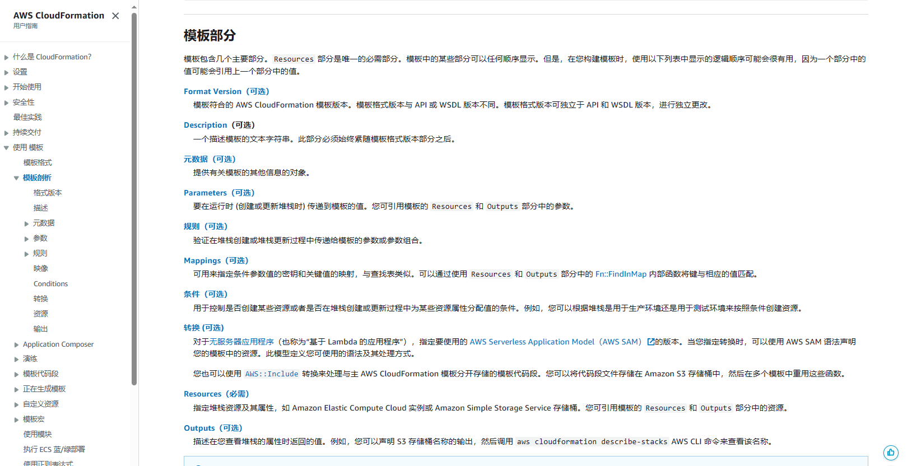Expand the 规则 sidebar item arrow
Viewport: 912px width, 466px height.
(x=26, y=254)
